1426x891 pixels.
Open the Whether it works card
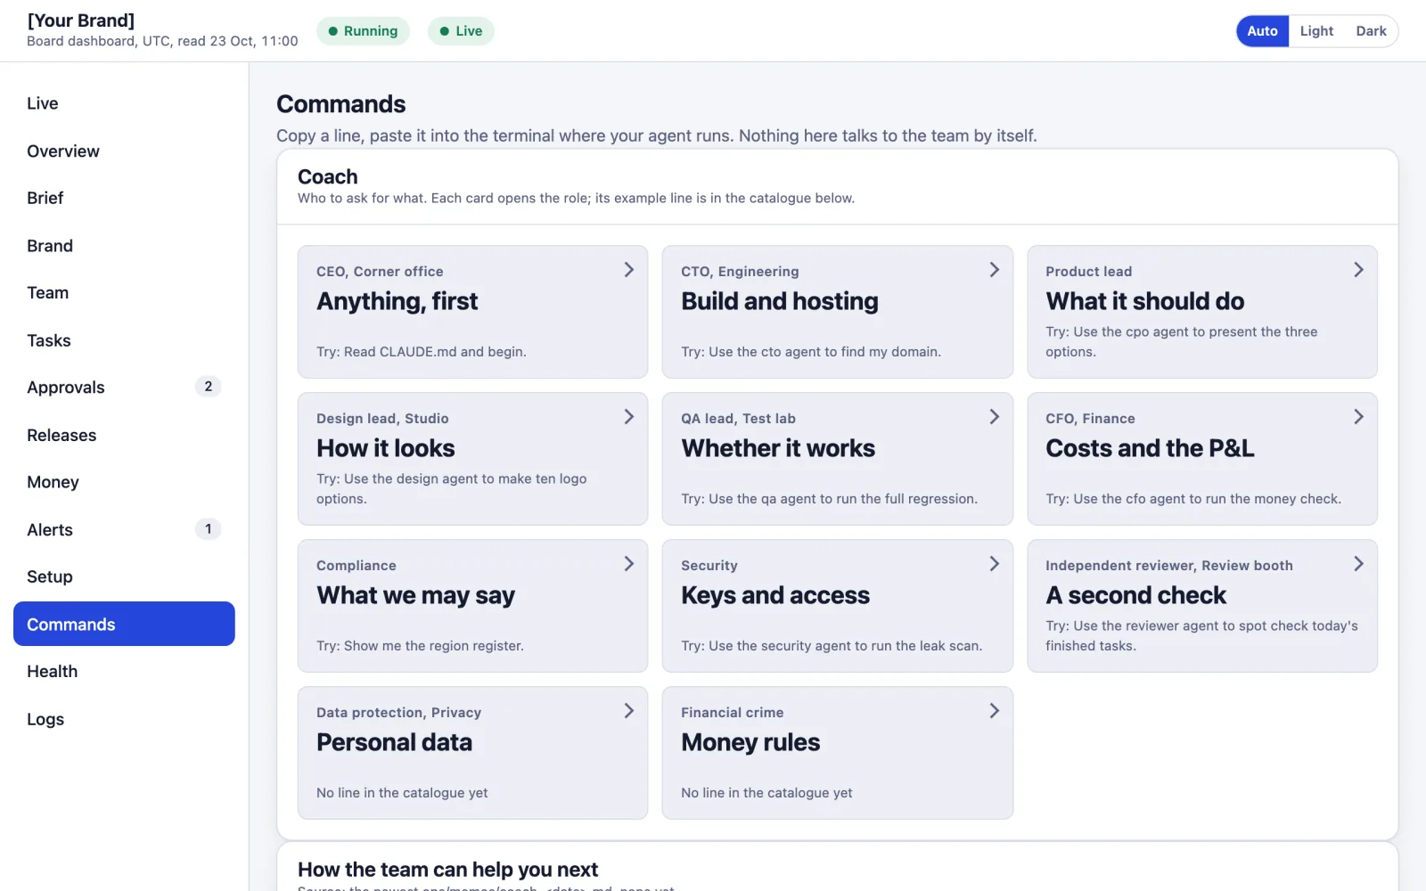(x=837, y=459)
